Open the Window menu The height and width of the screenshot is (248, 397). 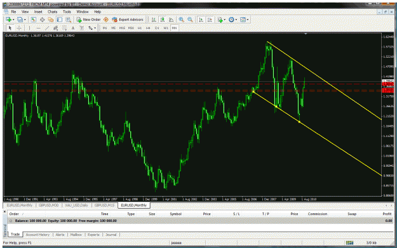tap(83, 12)
